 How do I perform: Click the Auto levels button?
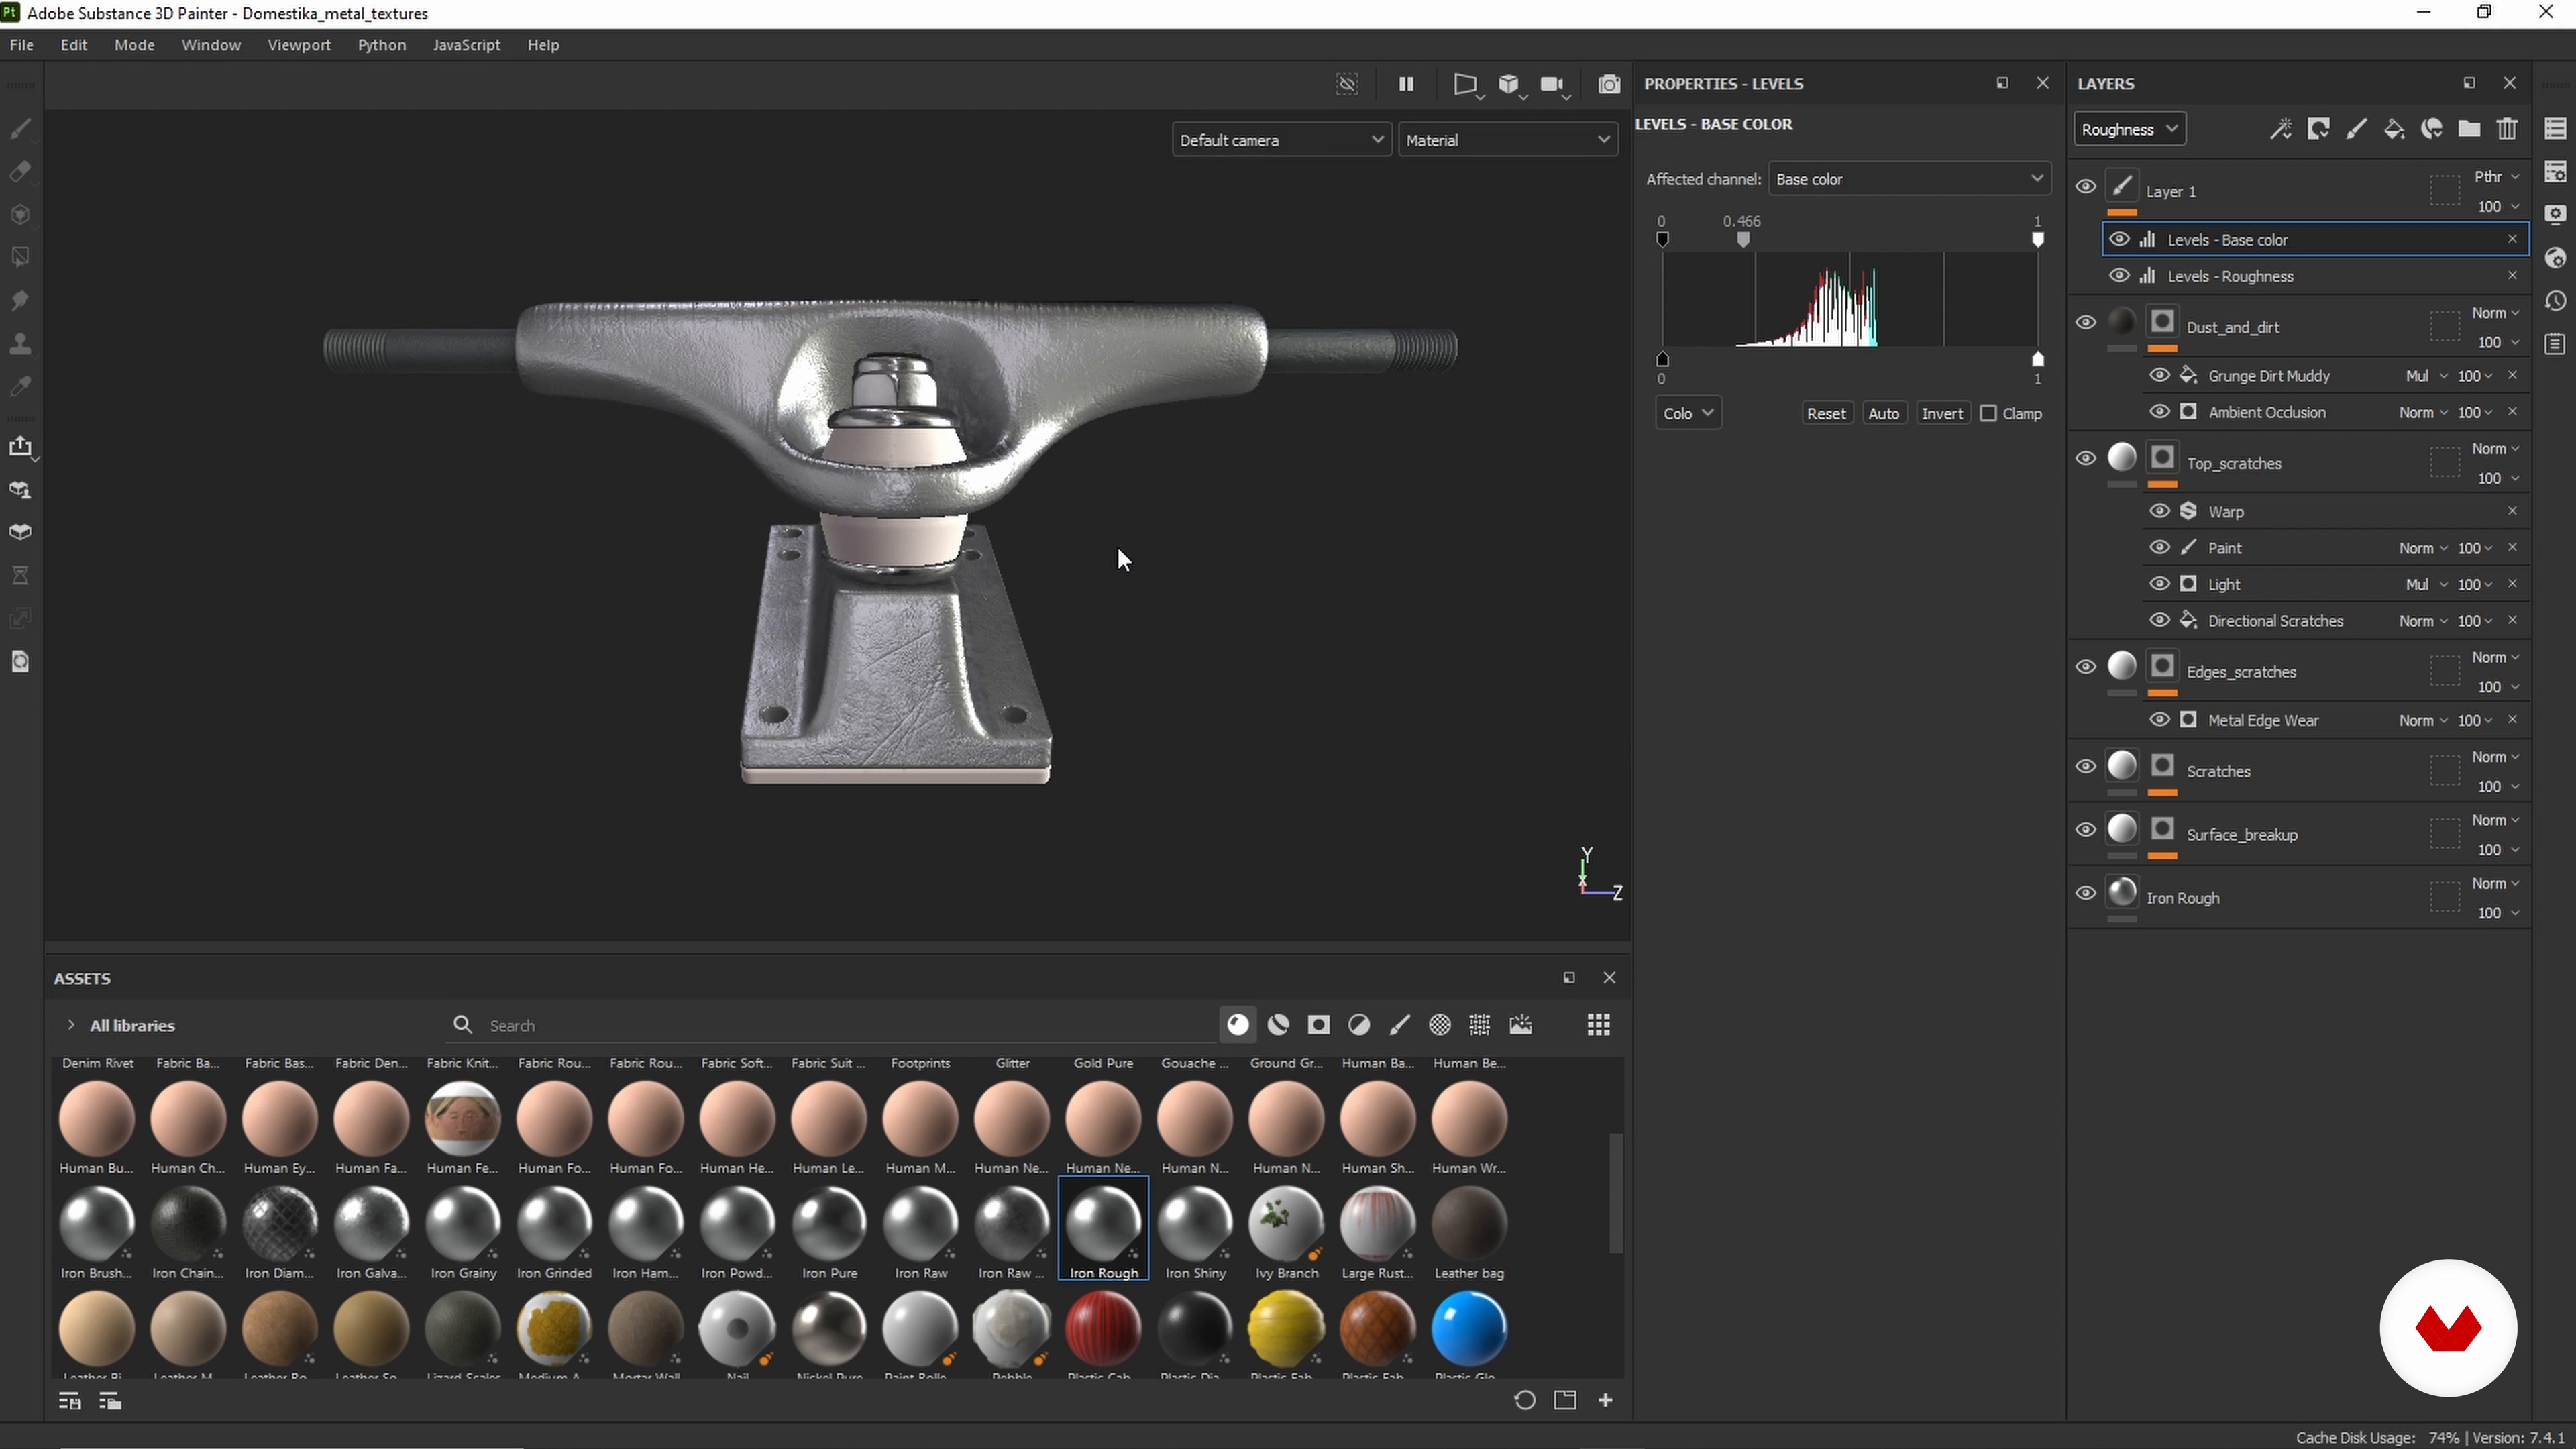1884,413
